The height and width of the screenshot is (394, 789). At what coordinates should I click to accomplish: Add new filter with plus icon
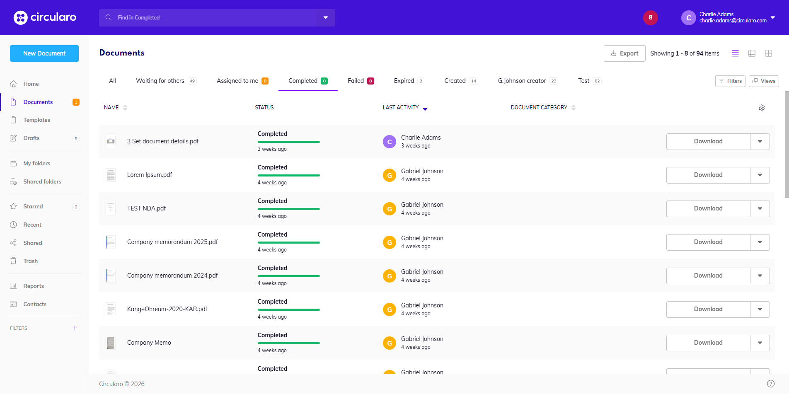click(x=75, y=328)
